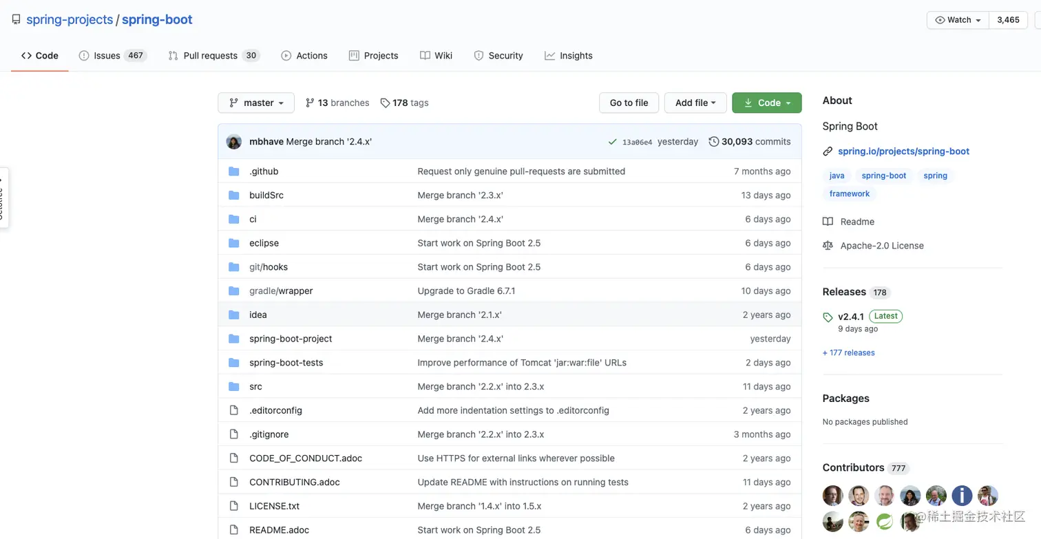Select the Insights tab
The image size is (1041, 539).
tap(569, 56)
